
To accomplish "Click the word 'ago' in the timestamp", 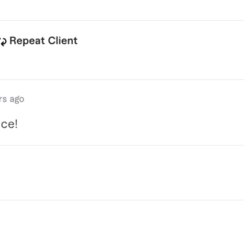I will tap(17, 100).
